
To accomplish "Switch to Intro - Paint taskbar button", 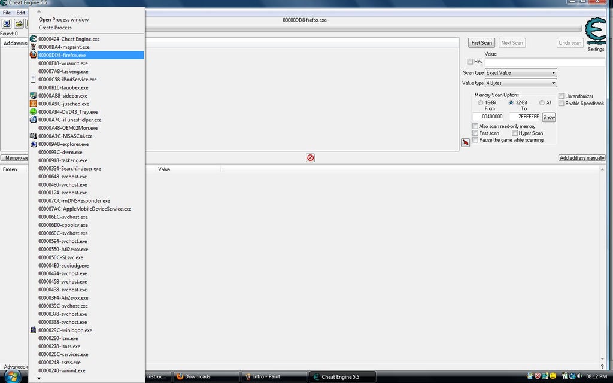I will tap(274, 377).
